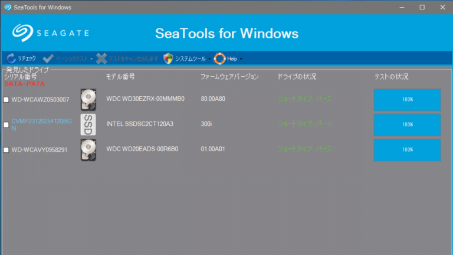Click the Seagate logo in header

[51, 32]
